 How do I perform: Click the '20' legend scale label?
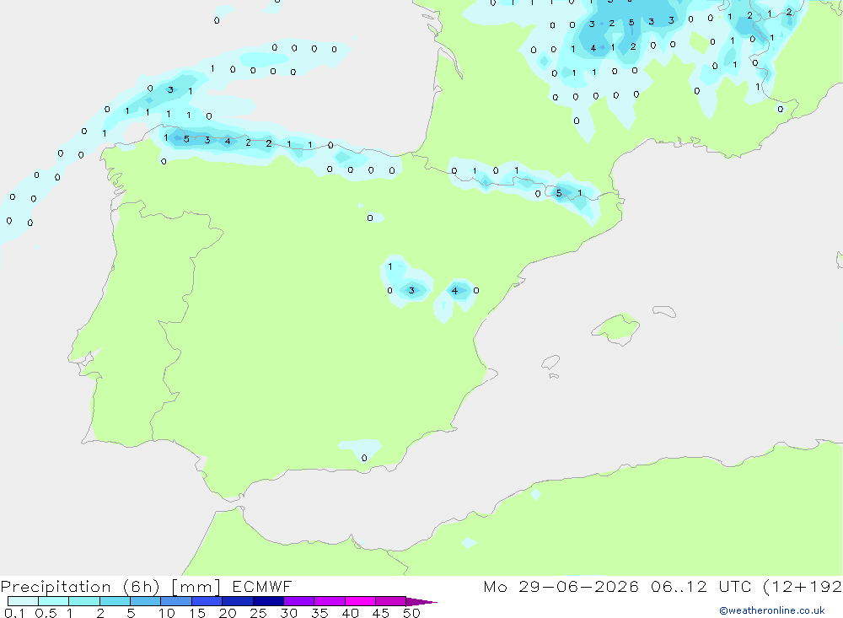pyautogui.click(x=228, y=613)
